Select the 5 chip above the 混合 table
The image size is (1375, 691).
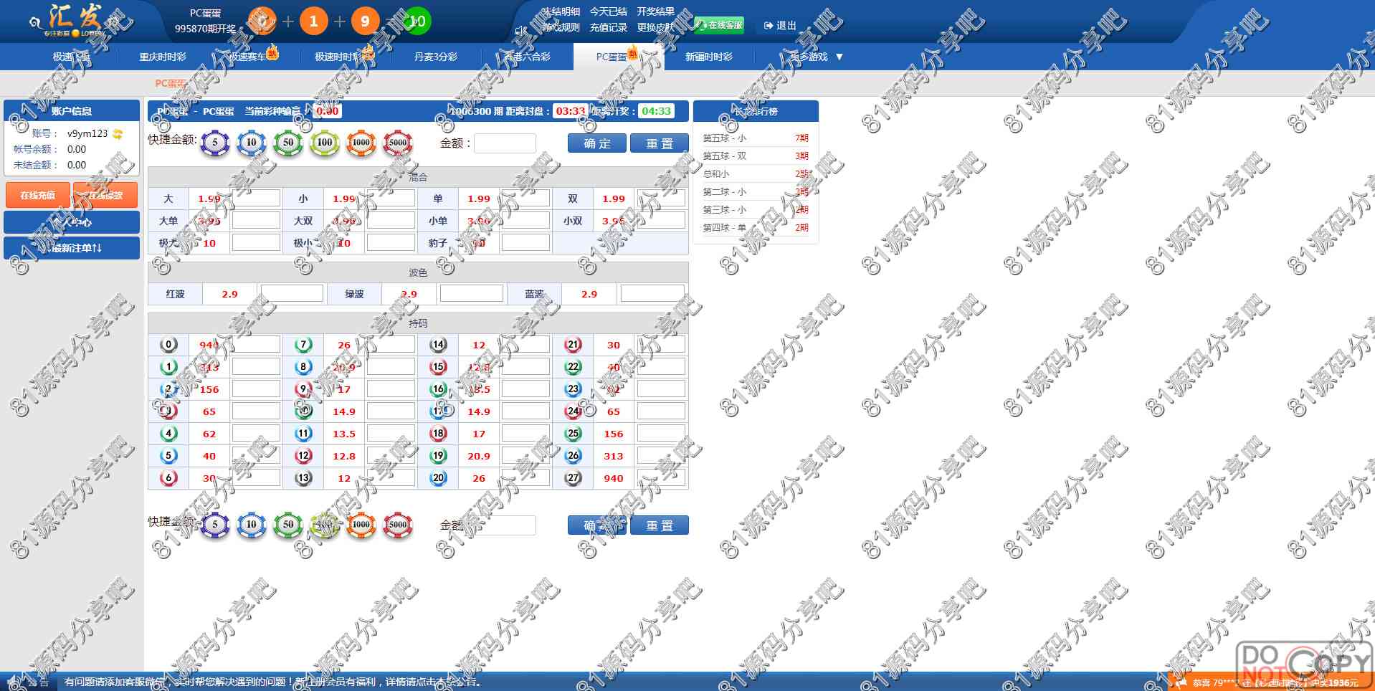pos(214,143)
